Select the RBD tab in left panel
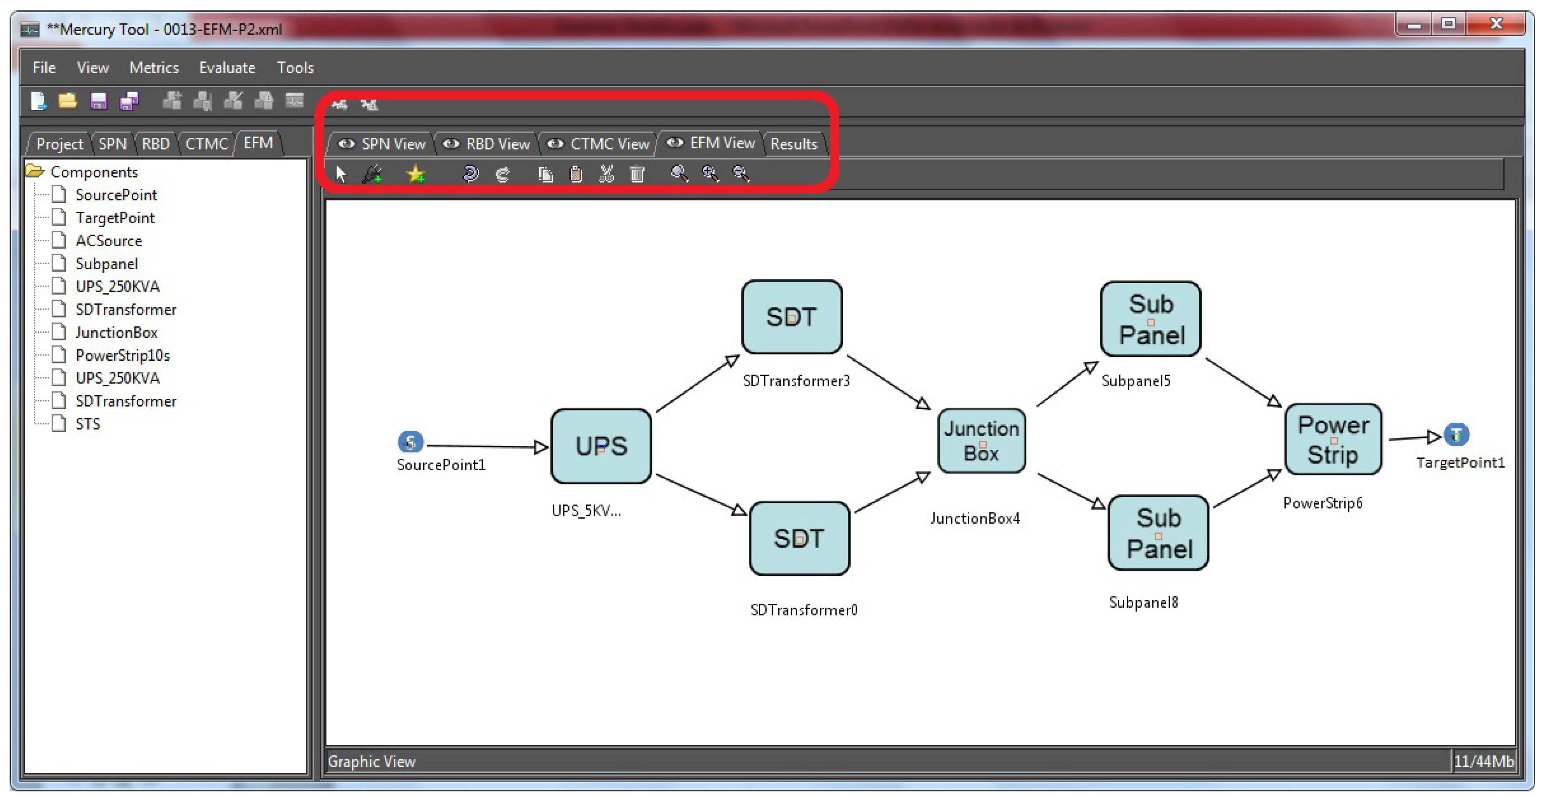 click(156, 144)
